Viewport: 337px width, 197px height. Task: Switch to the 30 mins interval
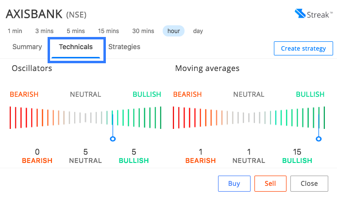[143, 31]
